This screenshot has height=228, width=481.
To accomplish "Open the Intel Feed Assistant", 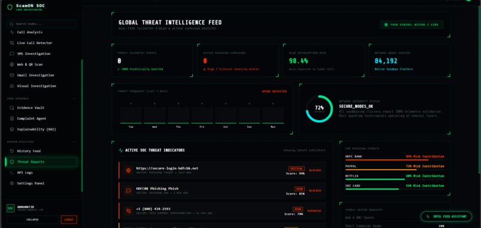I will (446, 216).
